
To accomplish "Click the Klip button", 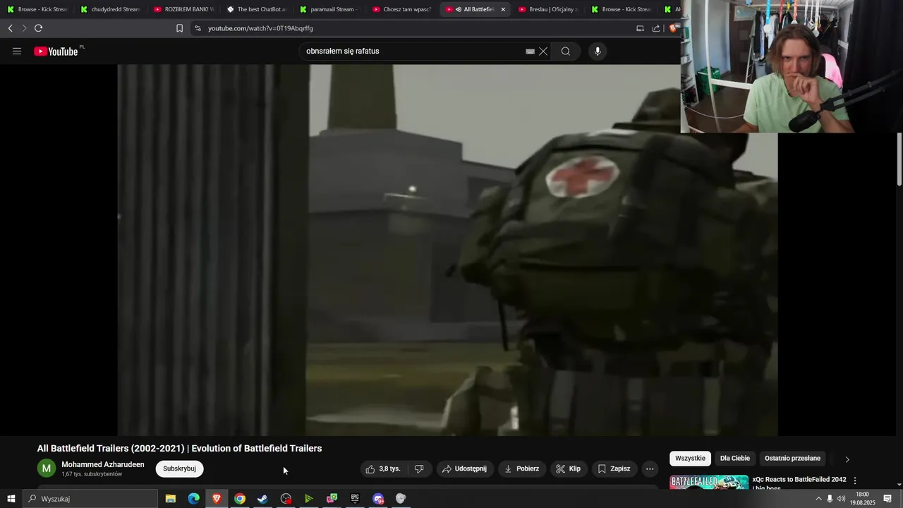I will click(x=569, y=468).
